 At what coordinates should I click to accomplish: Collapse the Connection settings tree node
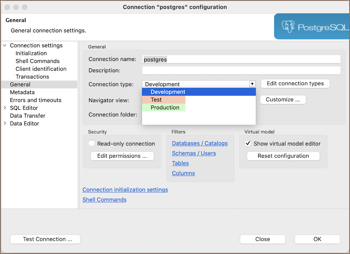(x=5, y=46)
